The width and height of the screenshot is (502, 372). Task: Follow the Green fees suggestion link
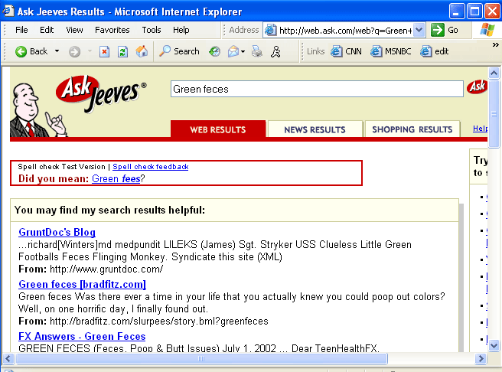(116, 178)
